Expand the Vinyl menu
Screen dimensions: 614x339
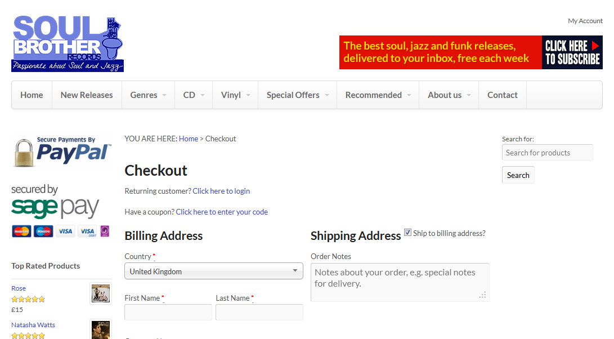[x=235, y=95]
